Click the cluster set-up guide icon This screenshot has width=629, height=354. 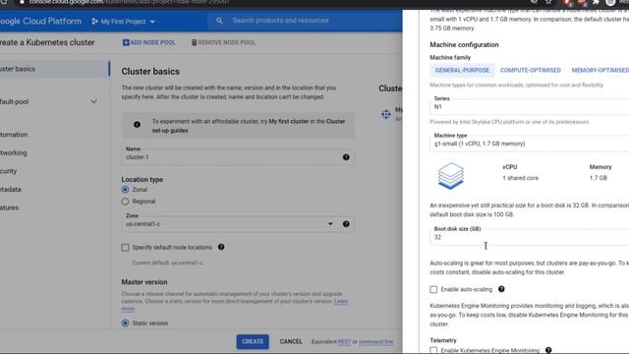coord(386,114)
